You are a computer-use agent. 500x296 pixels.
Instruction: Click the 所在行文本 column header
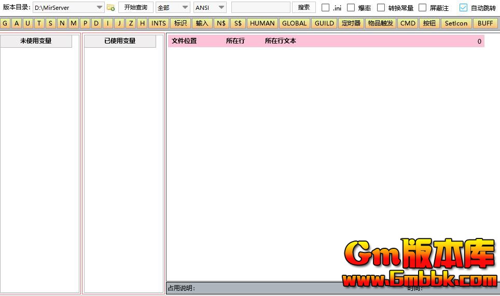280,41
